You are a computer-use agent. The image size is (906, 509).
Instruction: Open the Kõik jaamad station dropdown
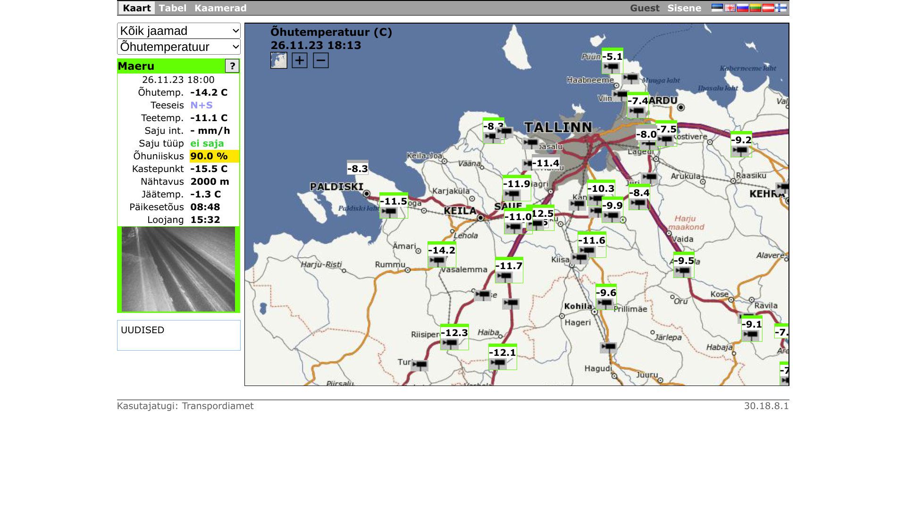179,31
